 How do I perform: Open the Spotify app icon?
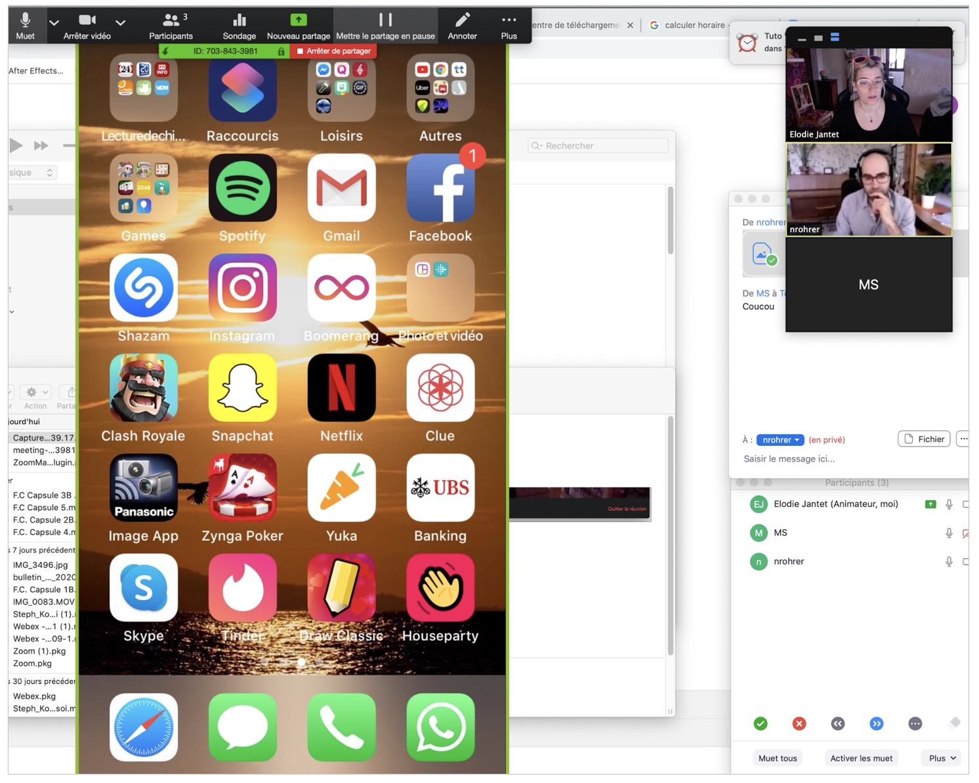242,188
